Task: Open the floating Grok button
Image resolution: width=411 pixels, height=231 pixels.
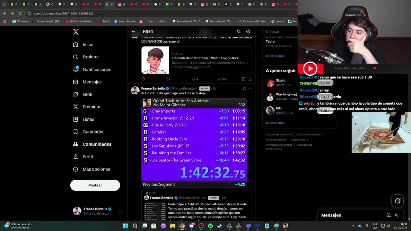Action: 398,201
